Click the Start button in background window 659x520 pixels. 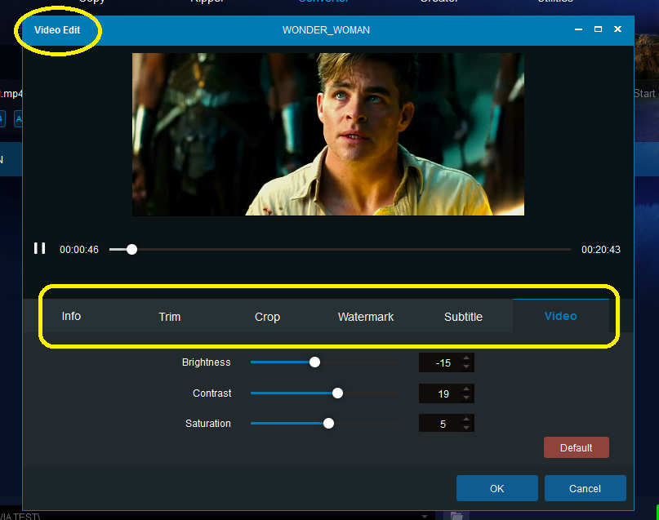pos(645,93)
